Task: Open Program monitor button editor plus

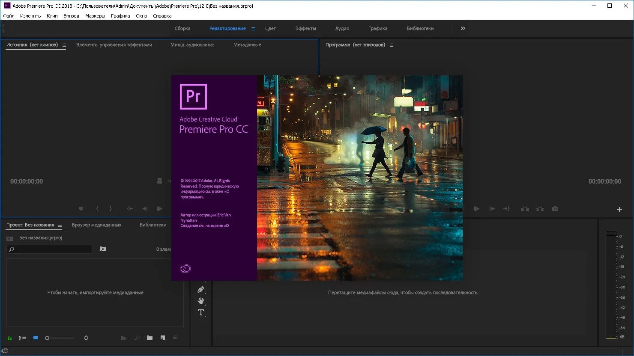Action: pos(619,209)
